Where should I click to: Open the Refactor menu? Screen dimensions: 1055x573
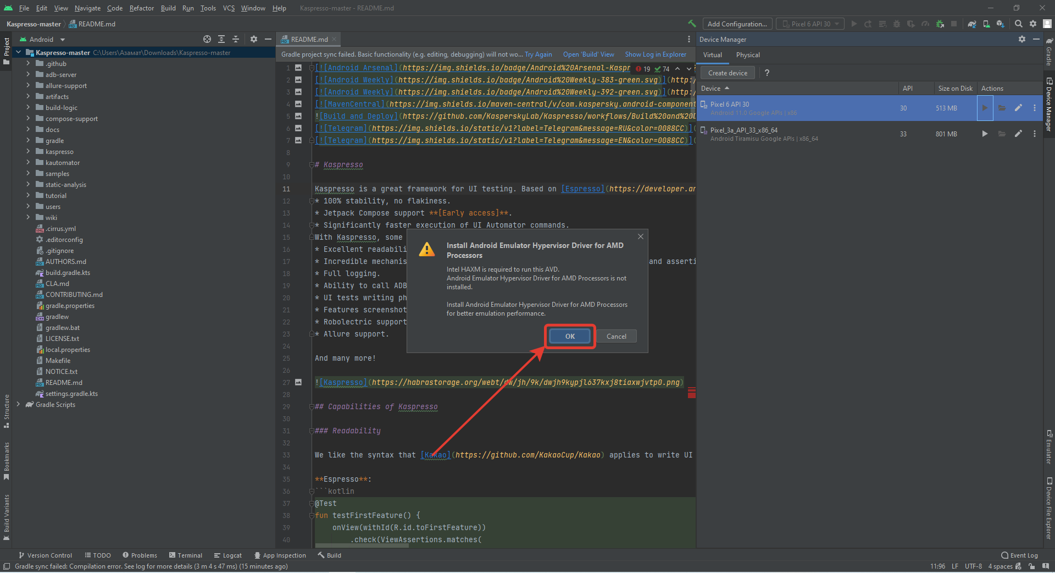tap(142, 8)
